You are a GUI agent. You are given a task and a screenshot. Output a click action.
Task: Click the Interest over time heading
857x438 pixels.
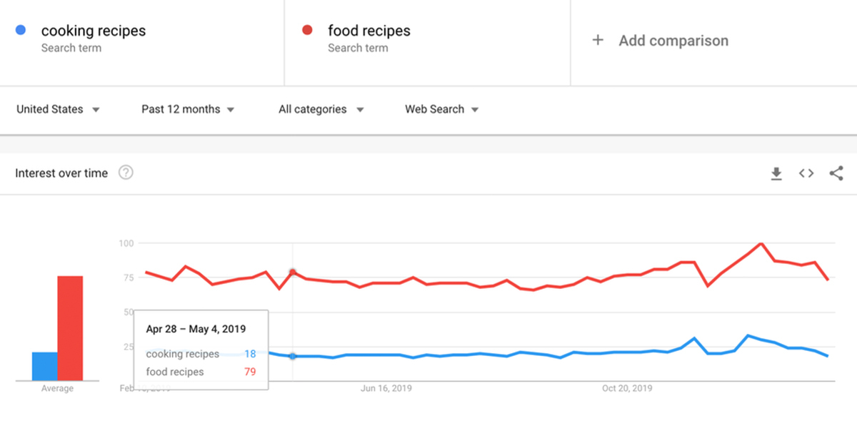pos(61,173)
